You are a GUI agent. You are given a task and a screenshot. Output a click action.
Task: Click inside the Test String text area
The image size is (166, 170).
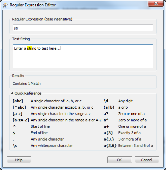(x=83, y=56)
